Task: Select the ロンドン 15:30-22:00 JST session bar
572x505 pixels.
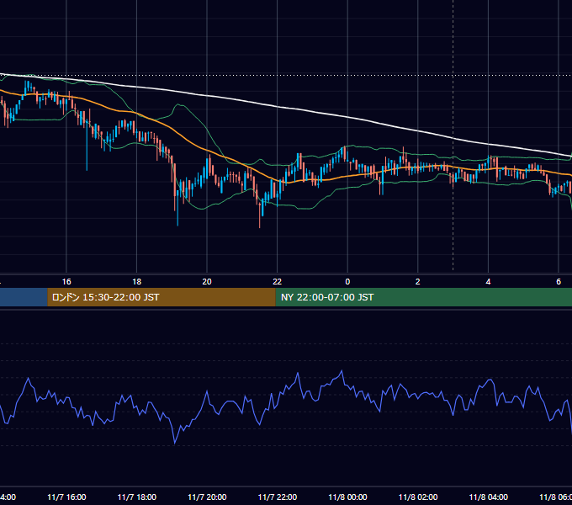Action: click(x=162, y=297)
